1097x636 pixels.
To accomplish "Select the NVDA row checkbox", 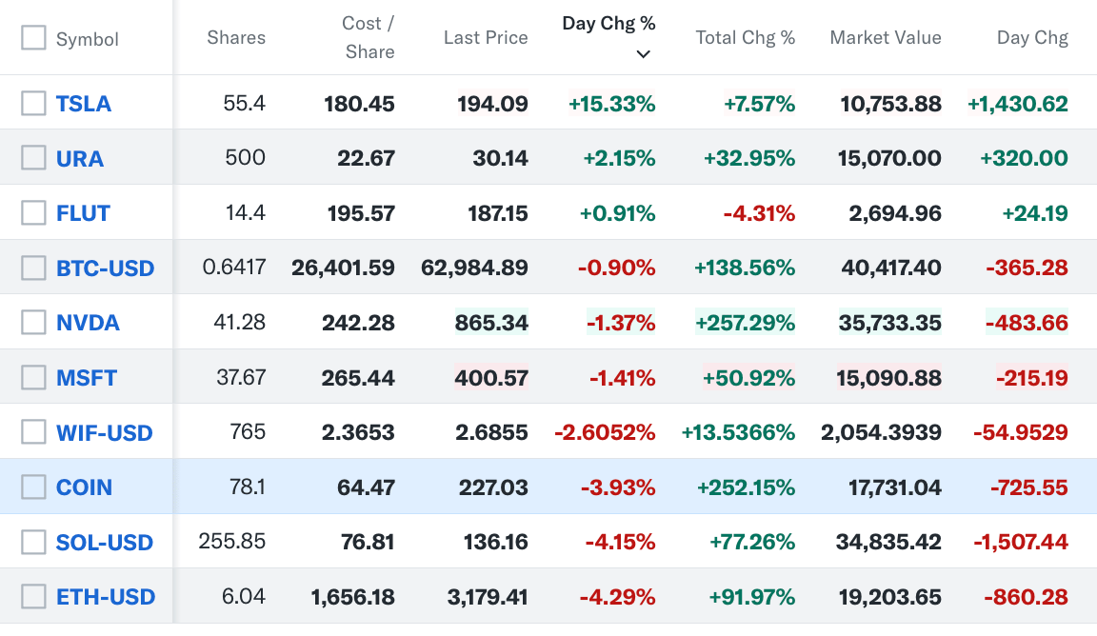I will [33, 323].
